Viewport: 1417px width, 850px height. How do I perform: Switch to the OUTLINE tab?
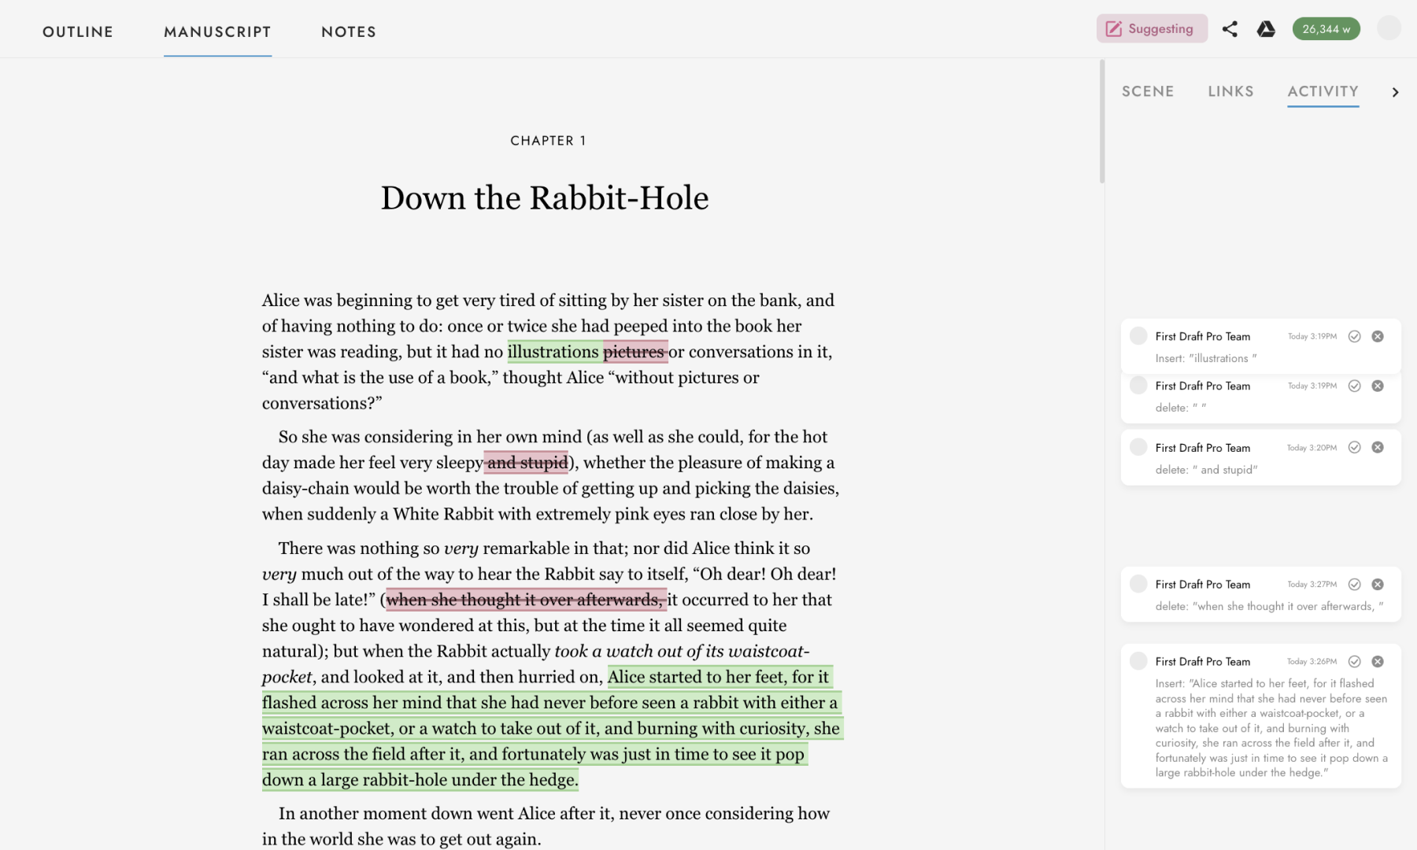77,31
